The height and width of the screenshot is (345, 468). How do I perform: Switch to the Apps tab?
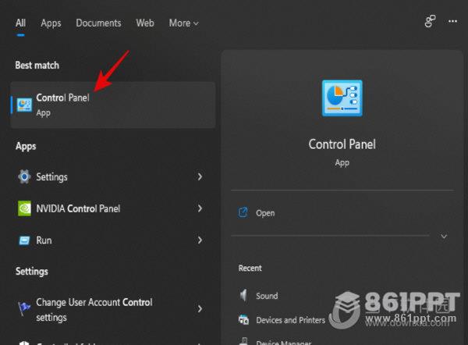point(51,23)
